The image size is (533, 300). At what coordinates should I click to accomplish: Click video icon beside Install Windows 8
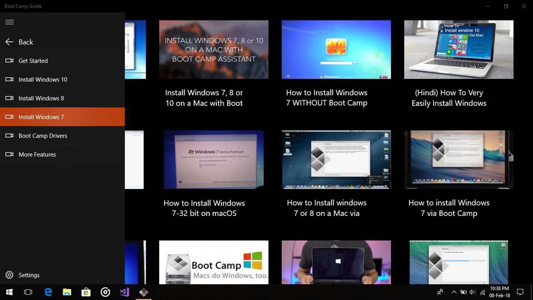[x=9, y=98]
